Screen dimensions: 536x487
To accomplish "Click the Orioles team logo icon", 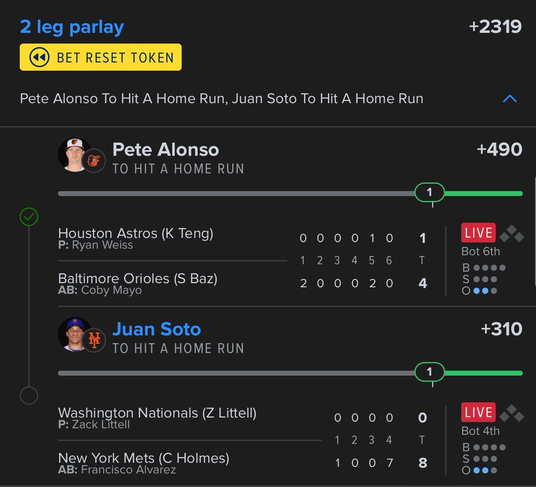I will (x=94, y=161).
